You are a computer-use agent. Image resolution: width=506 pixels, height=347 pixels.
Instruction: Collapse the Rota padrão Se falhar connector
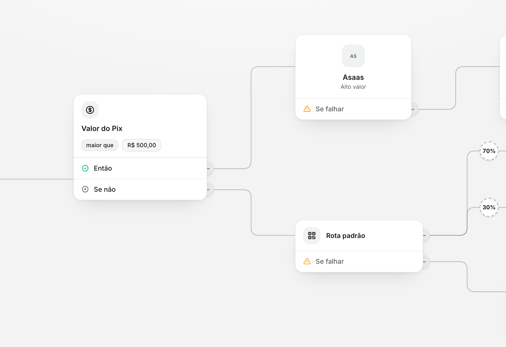point(426,262)
